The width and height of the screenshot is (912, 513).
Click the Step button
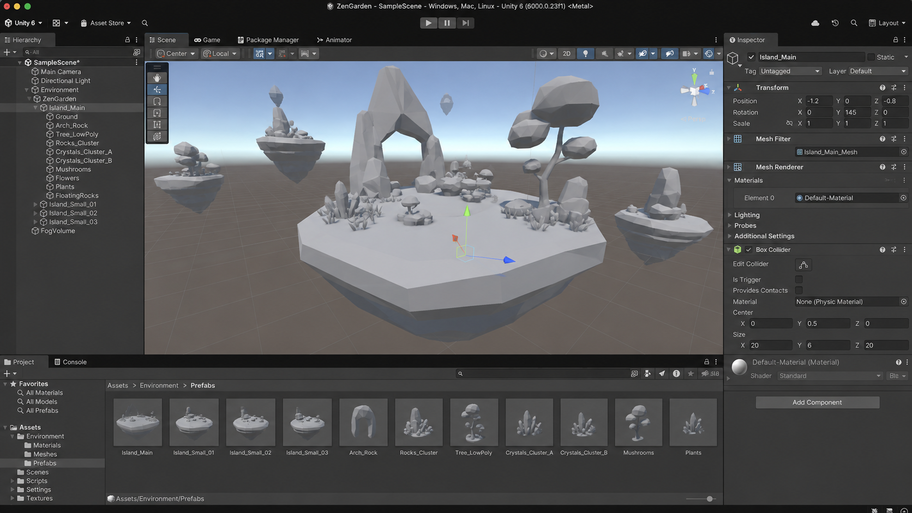click(465, 23)
